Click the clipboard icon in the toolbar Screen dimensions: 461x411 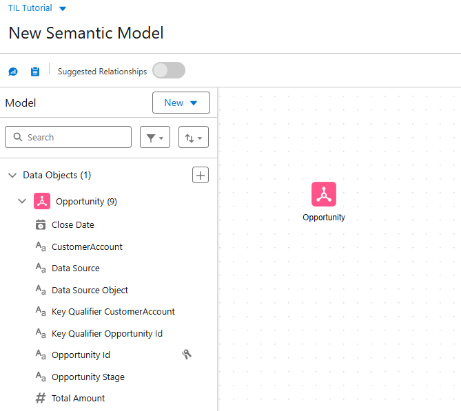coord(35,72)
